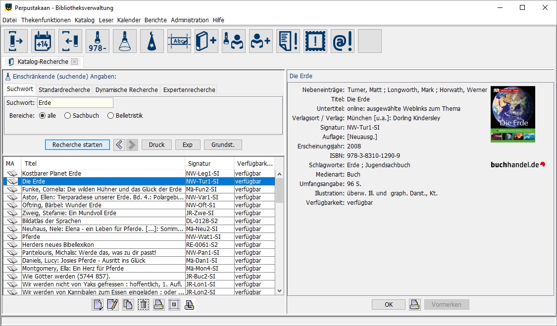Screen dimensions: 557x326
Task: Select the 'Sachbuch' radio option
Action: [x=68, y=116]
